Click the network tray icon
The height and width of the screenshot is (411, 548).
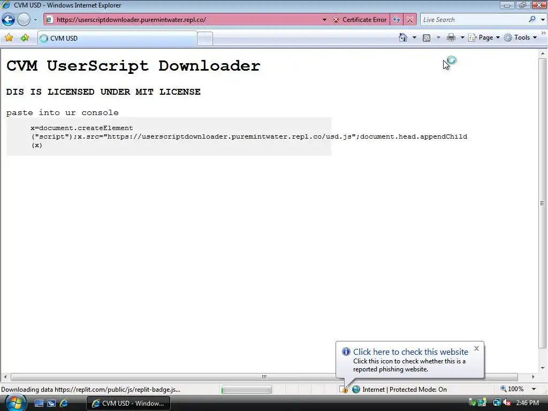496,403
